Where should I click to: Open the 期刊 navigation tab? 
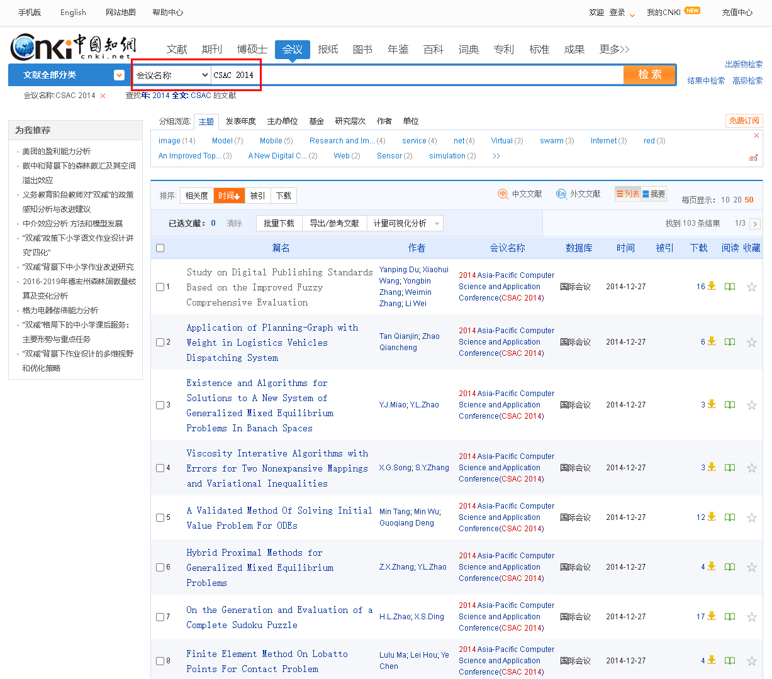[x=212, y=49]
